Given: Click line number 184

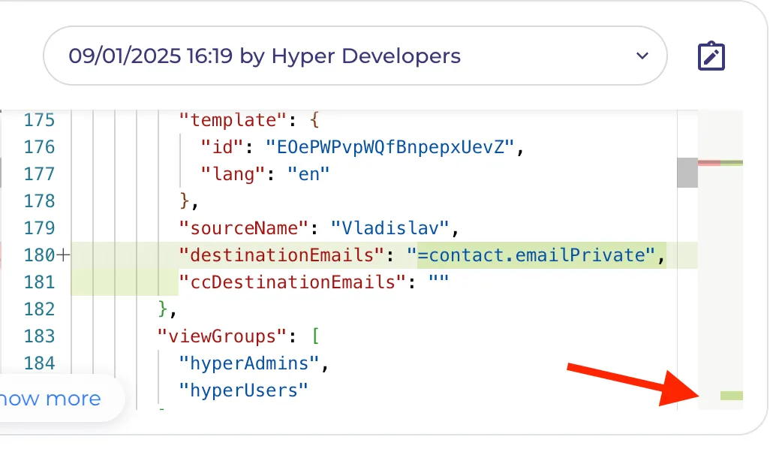Looking at the screenshot, I should tap(39, 363).
